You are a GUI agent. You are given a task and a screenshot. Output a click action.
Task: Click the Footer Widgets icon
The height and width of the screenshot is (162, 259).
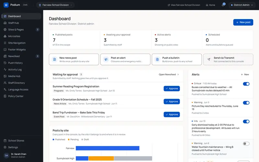5,50
